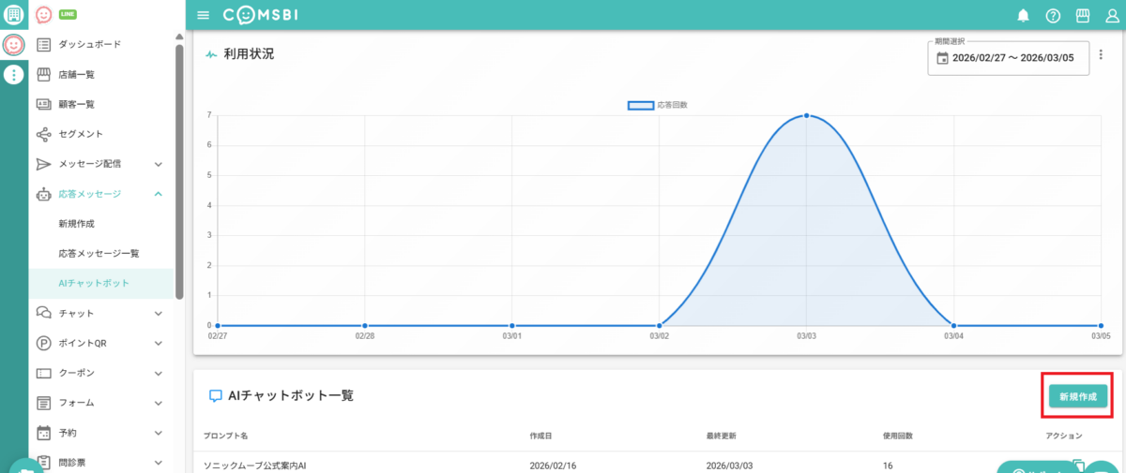The height and width of the screenshot is (473, 1126).
Task: Click the three-dot icon in left rail
Action: point(13,75)
